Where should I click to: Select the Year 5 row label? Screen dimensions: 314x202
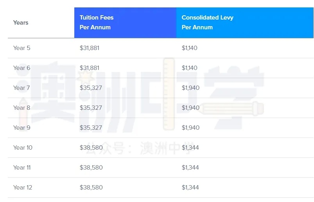[22, 48]
